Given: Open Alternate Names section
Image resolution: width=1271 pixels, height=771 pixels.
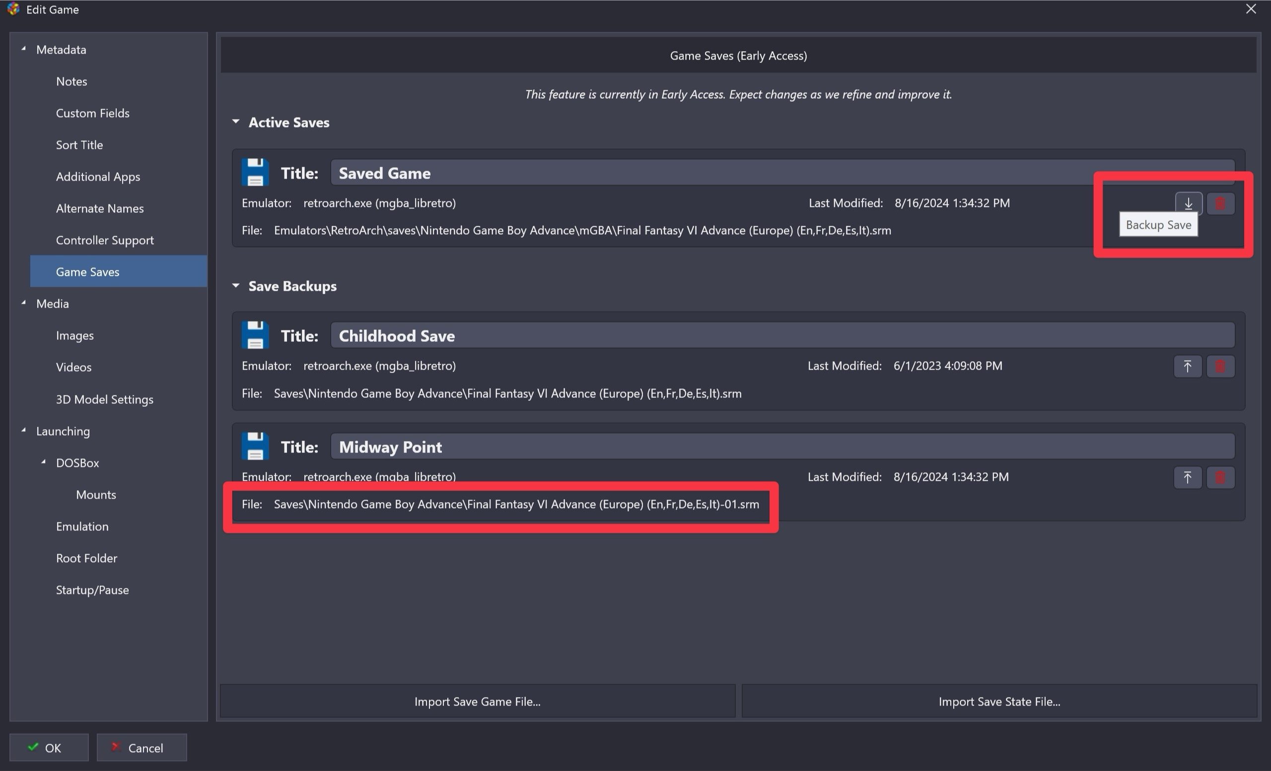Looking at the screenshot, I should [x=100, y=208].
